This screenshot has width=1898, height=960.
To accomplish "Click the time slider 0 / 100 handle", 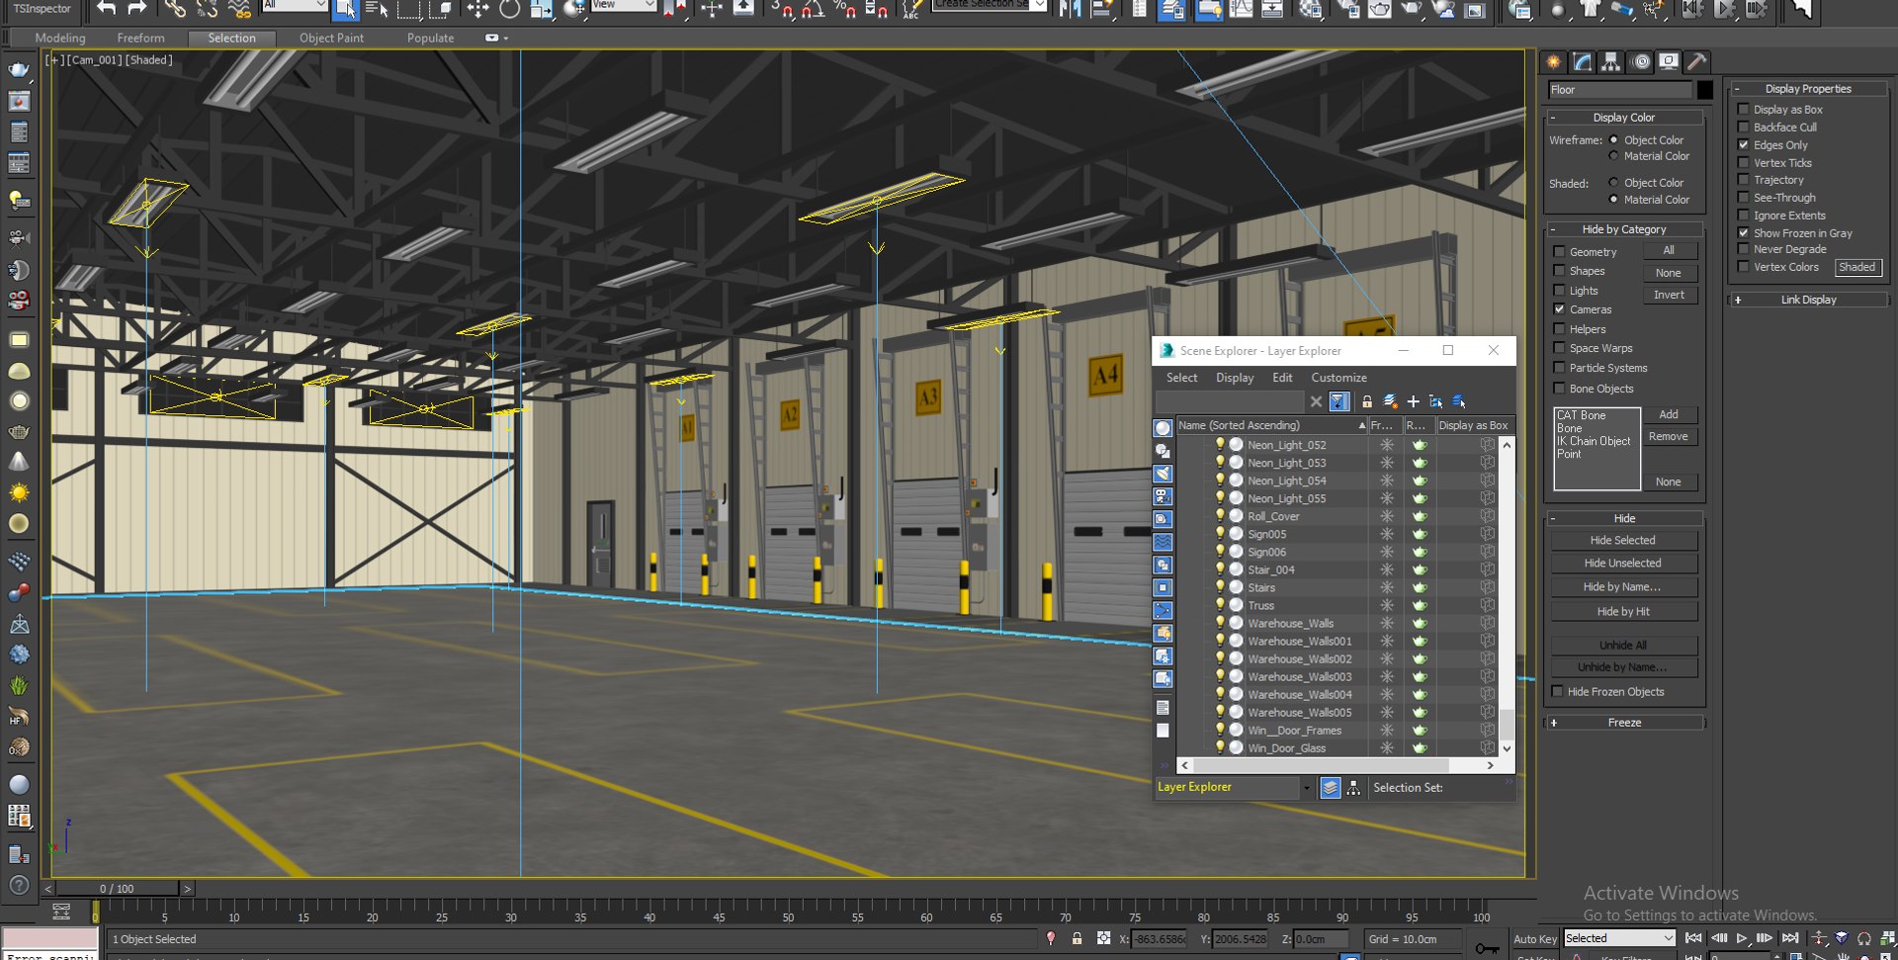I will pyautogui.click(x=118, y=889).
